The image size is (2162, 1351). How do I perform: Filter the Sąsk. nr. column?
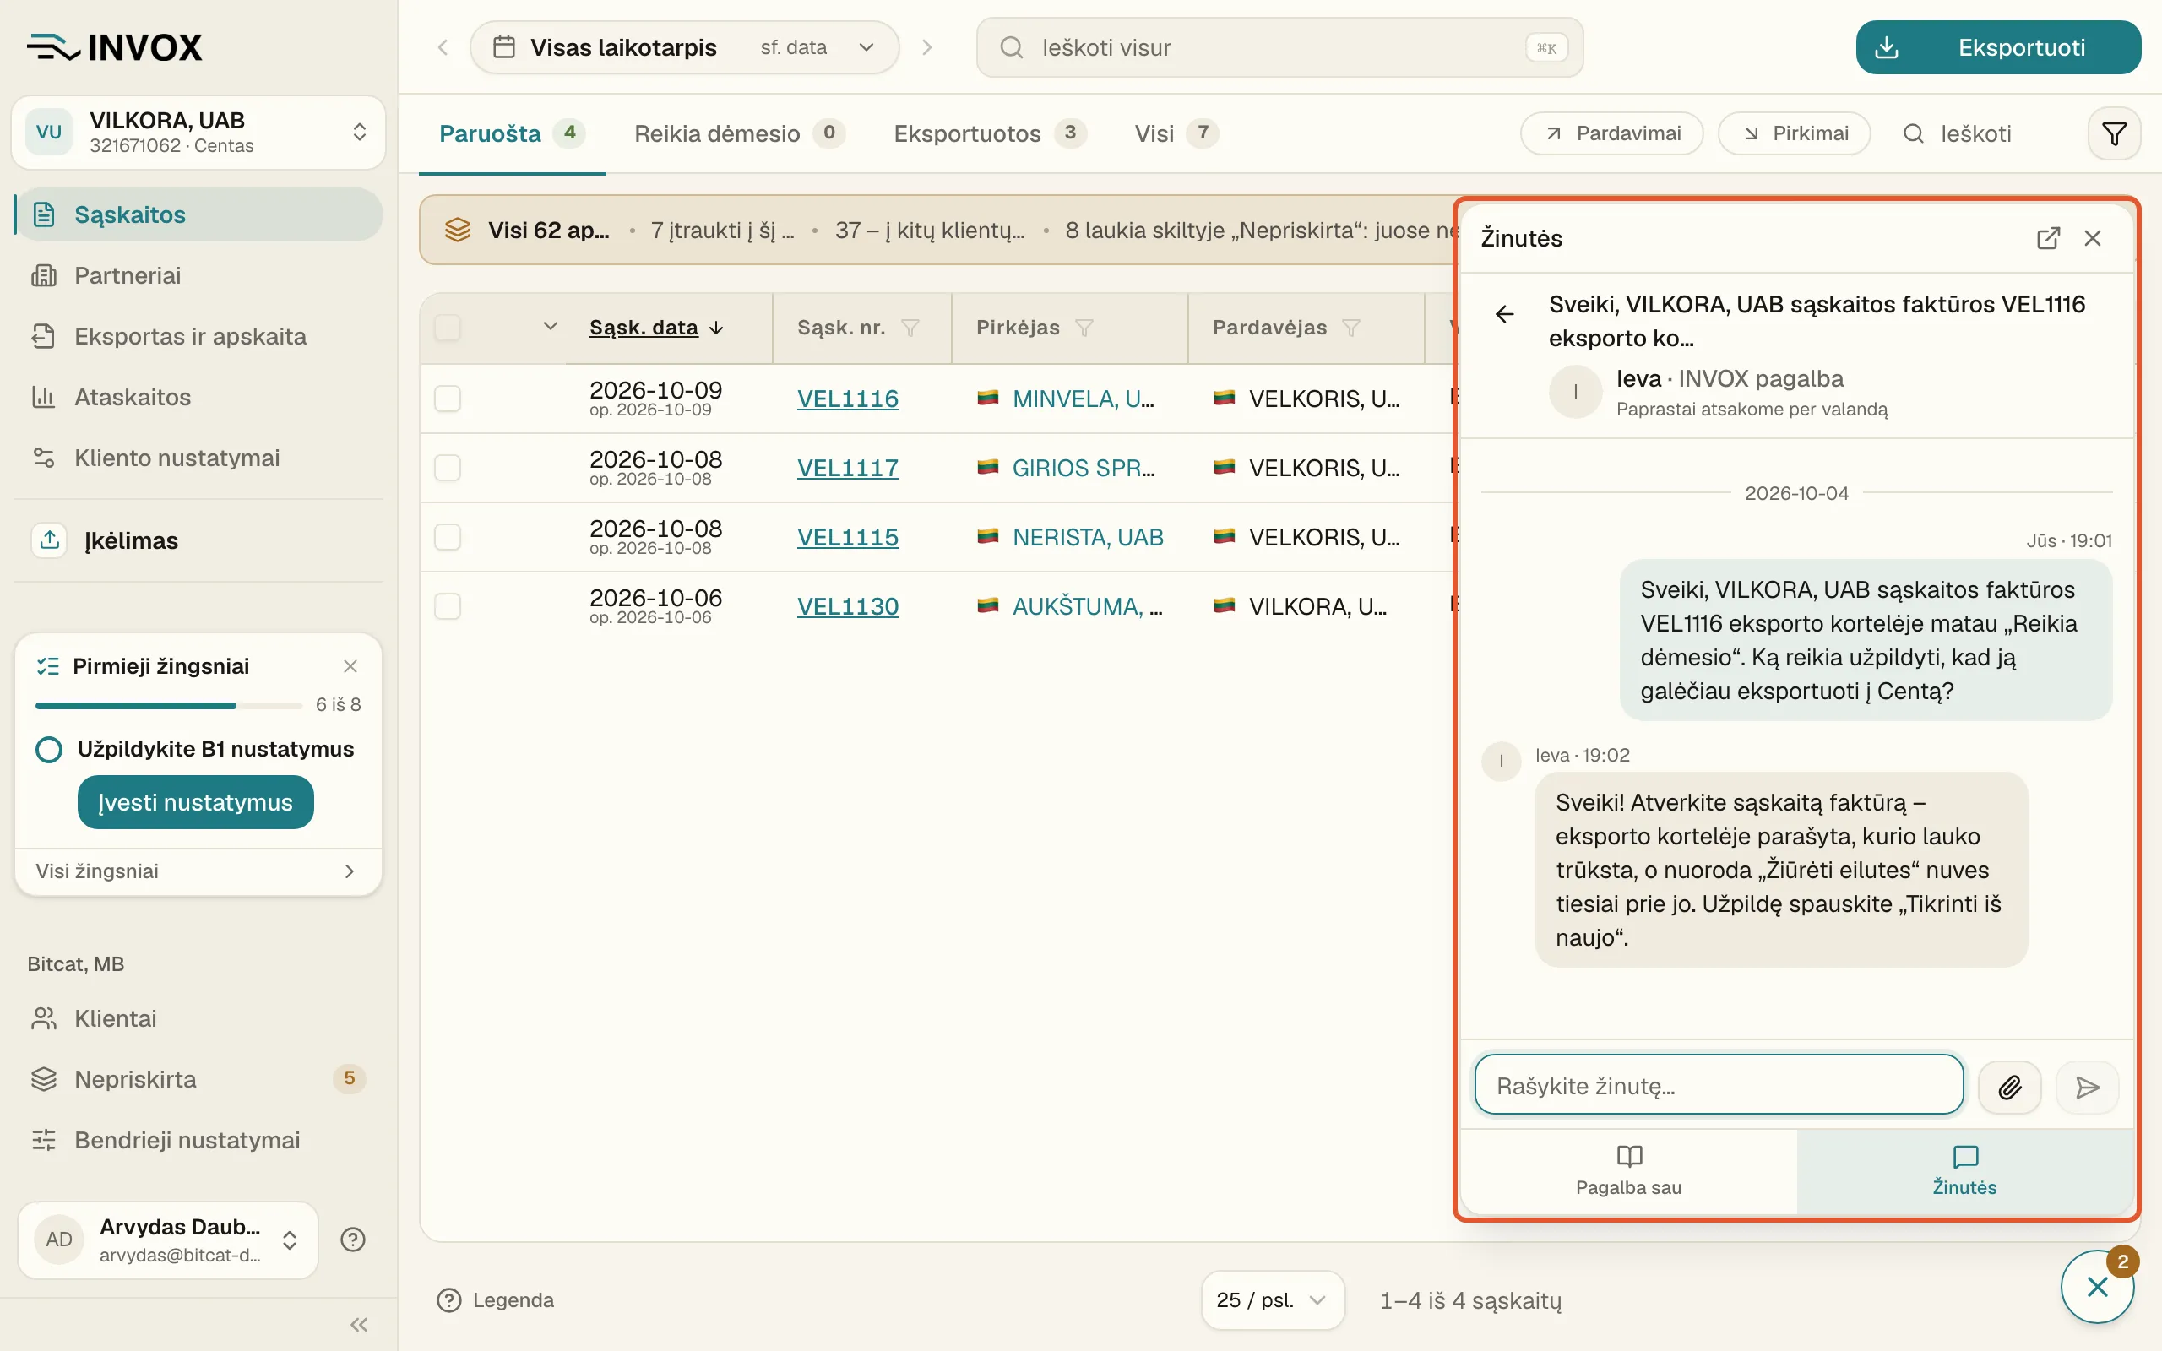[910, 328]
